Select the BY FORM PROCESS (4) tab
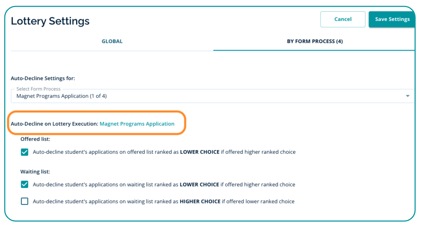This screenshot has width=421, height=231. 314,41
